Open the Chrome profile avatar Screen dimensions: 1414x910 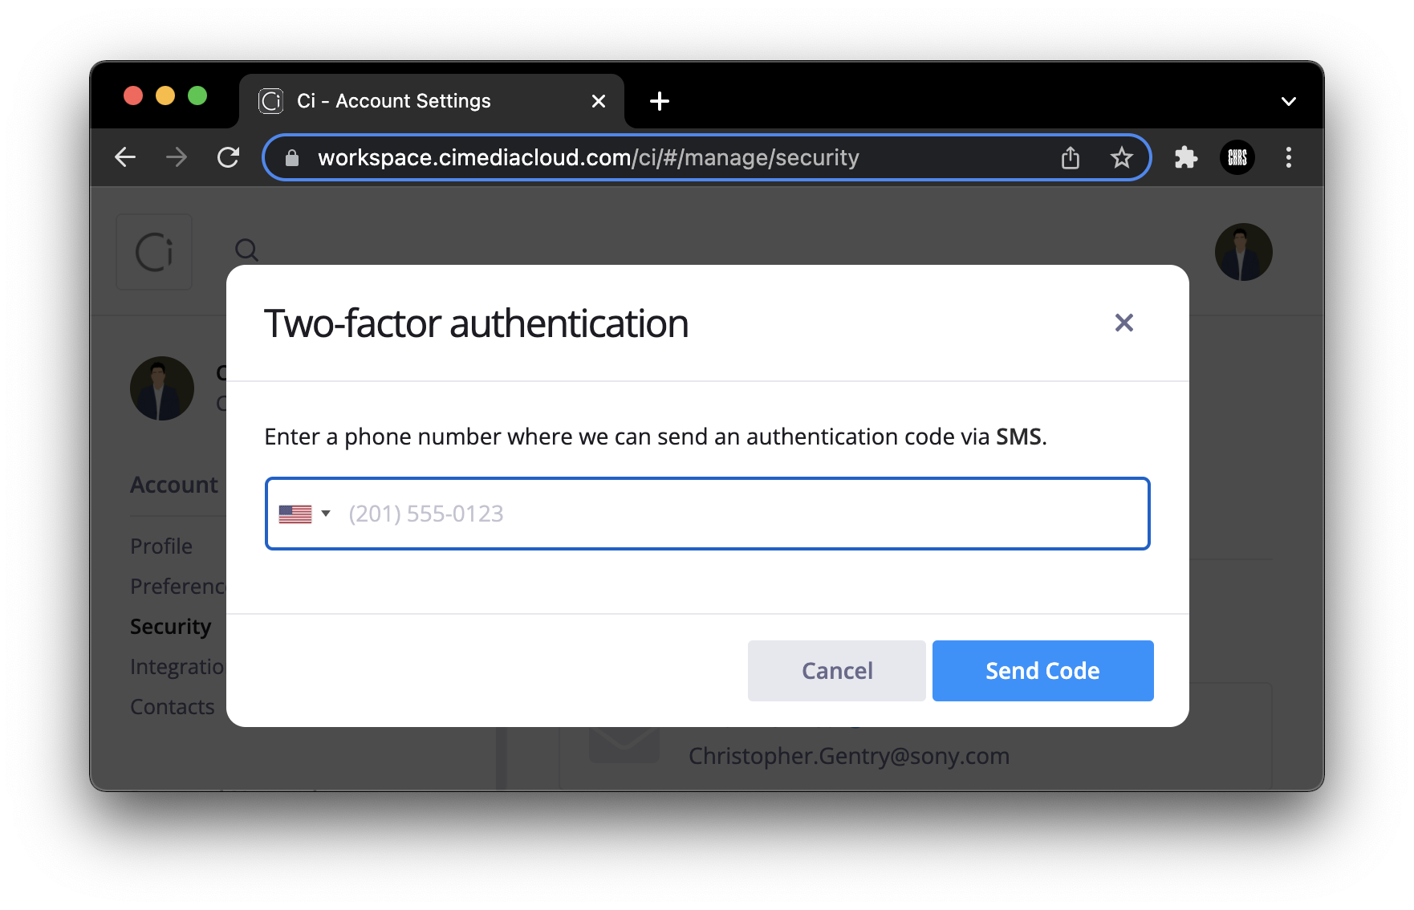tap(1237, 157)
